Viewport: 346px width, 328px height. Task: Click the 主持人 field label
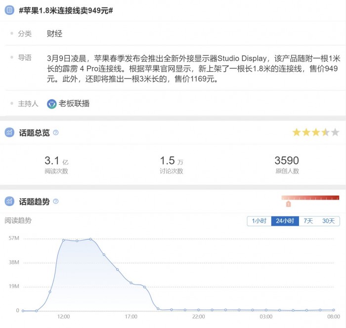(x=28, y=103)
